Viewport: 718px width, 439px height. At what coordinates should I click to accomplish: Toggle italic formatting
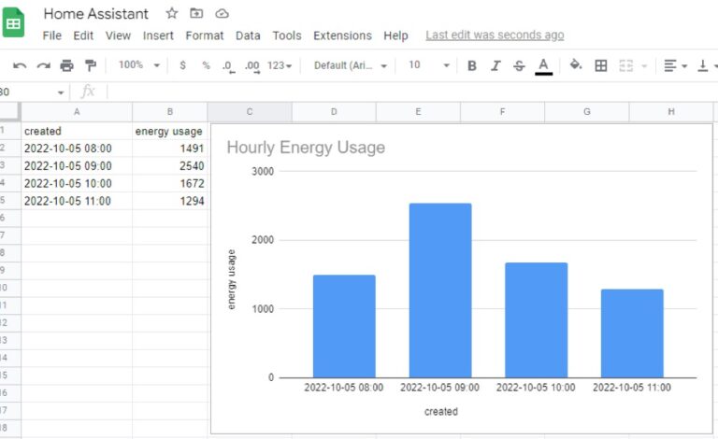coord(495,65)
